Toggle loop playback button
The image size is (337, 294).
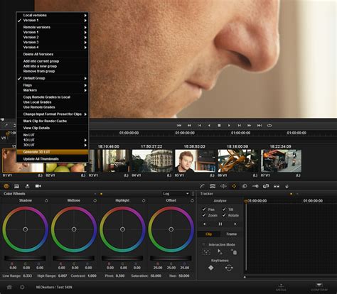[269, 126]
